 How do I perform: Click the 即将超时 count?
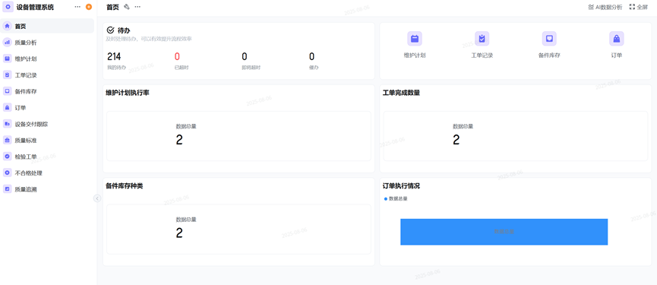[x=245, y=56]
